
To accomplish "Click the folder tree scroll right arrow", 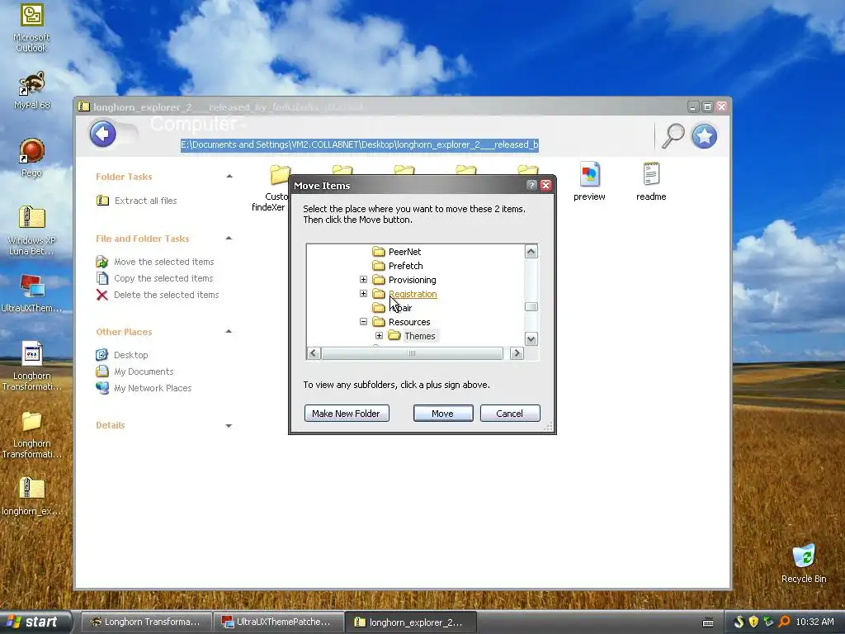I will click(517, 353).
